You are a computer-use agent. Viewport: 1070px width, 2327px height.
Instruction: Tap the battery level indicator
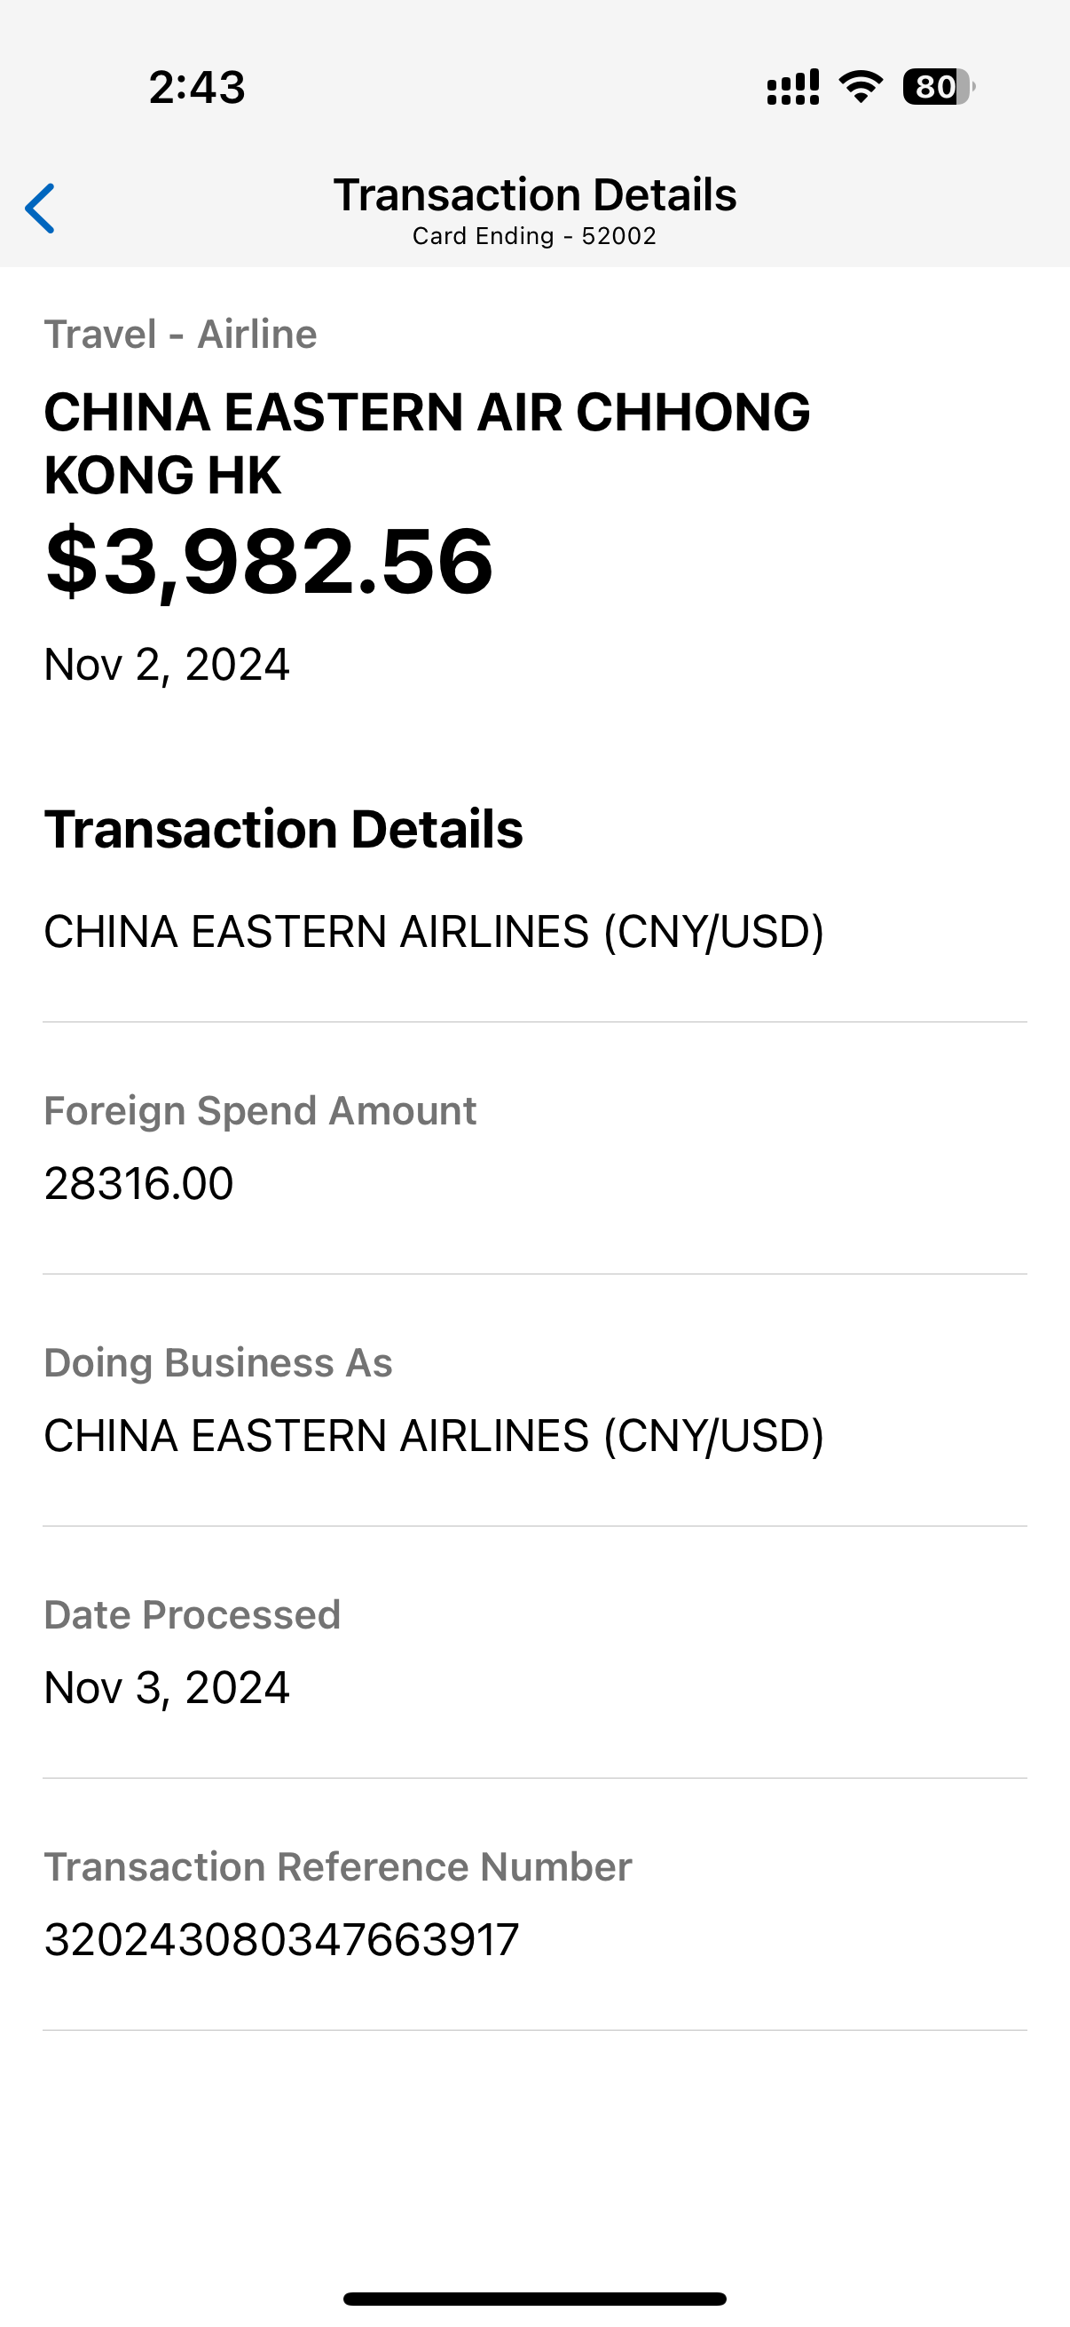pyautogui.click(x=938, y=87)
